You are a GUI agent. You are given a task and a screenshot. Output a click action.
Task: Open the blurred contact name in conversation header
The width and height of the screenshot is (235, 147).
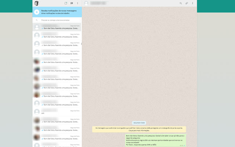click(99, 3)
